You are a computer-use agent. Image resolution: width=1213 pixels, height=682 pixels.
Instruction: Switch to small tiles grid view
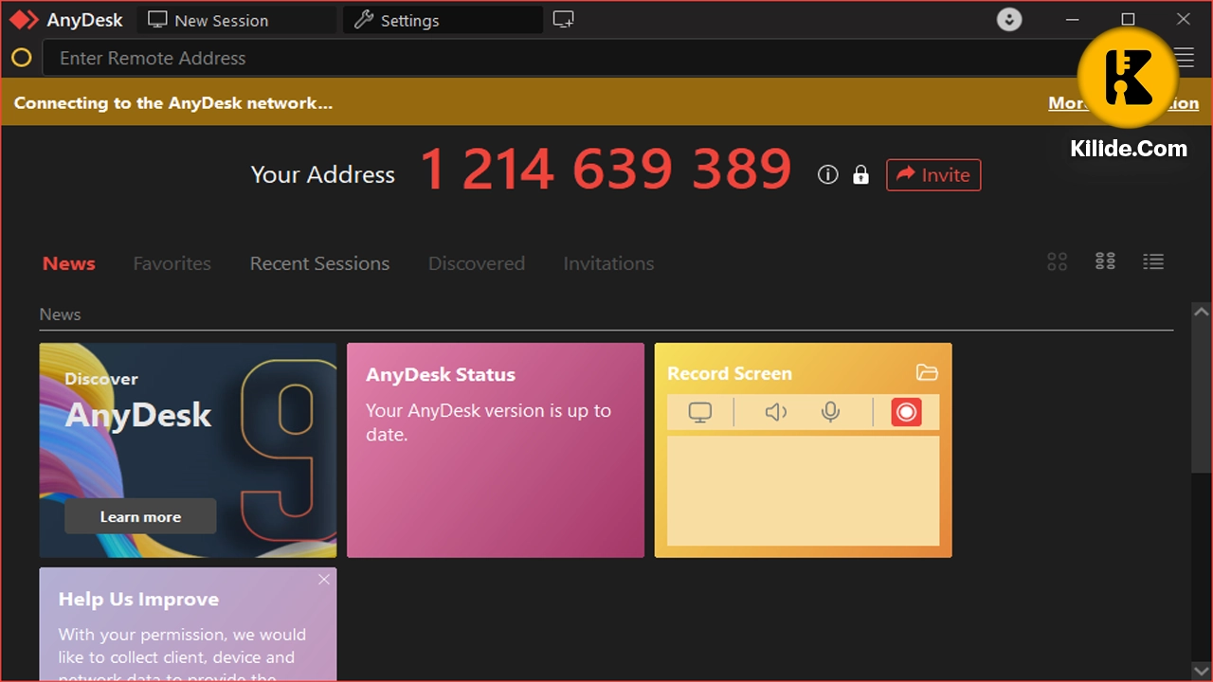point(1105,261)
